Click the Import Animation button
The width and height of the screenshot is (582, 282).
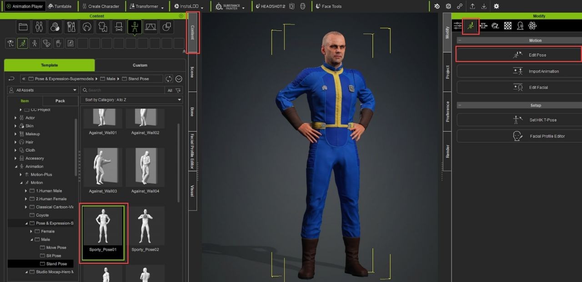pyautogui.click(x=518, y=71)
